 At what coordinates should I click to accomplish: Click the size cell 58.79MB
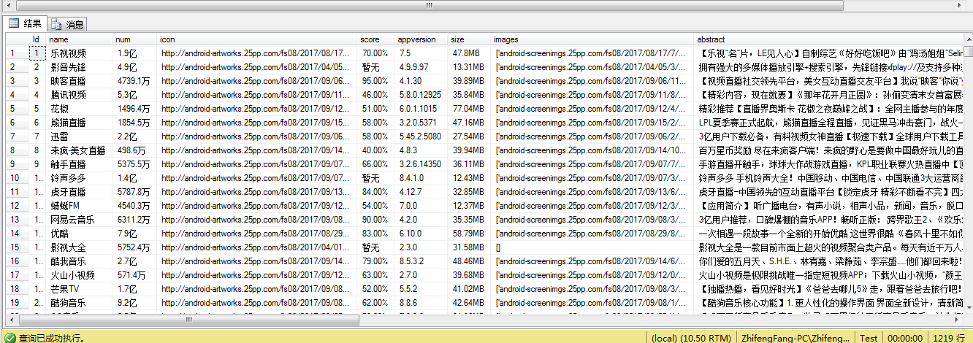[470, 234]
